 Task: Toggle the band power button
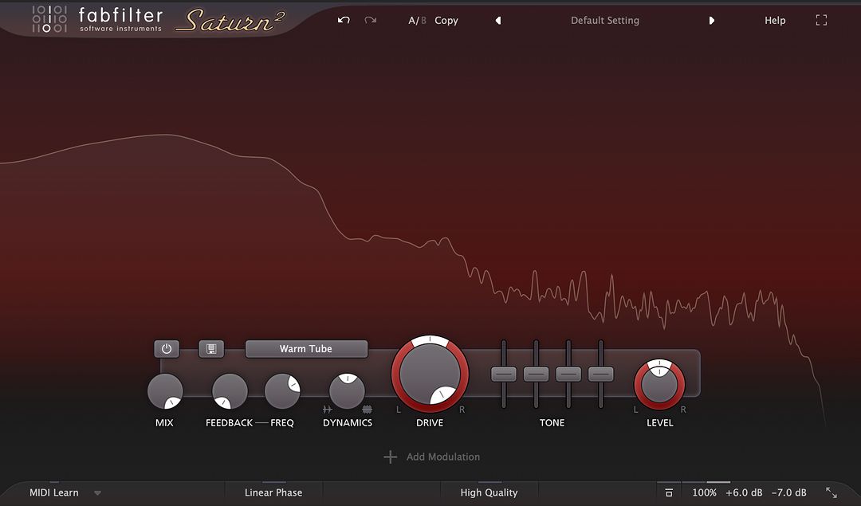(x=167, y=349)
